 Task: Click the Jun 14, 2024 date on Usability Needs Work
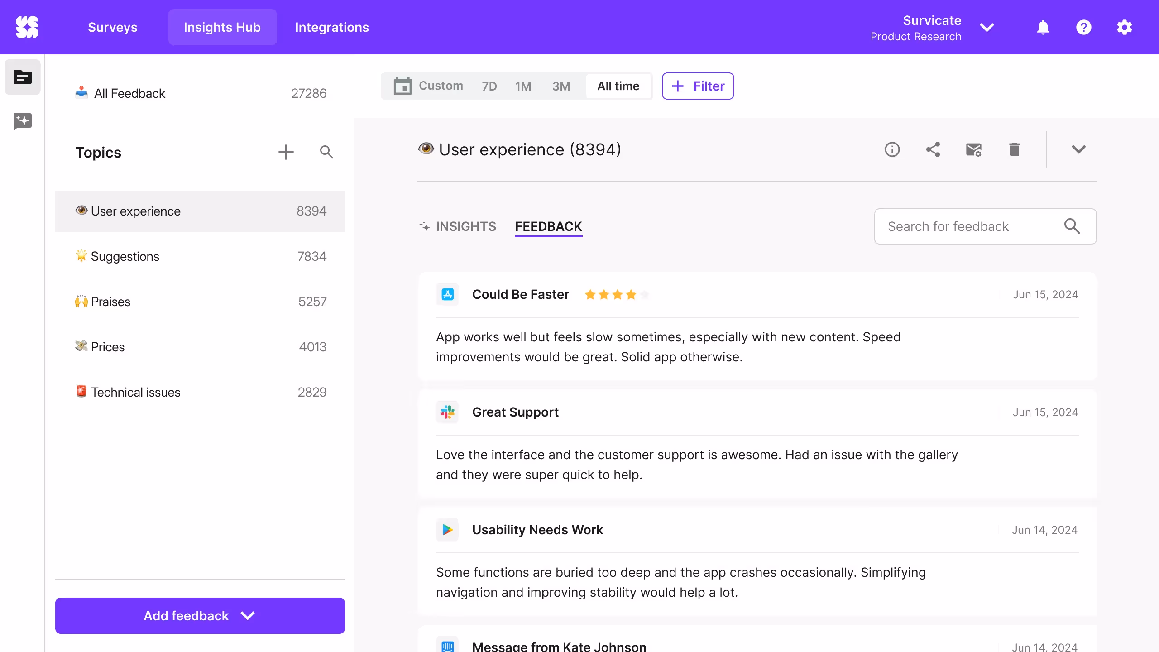point(1045,530)
